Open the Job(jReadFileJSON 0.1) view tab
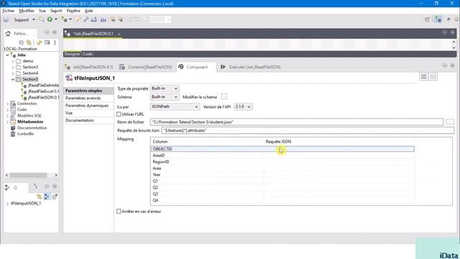This screenshot has height=259, width=460. pyautogui.click(x=89, y=67)
